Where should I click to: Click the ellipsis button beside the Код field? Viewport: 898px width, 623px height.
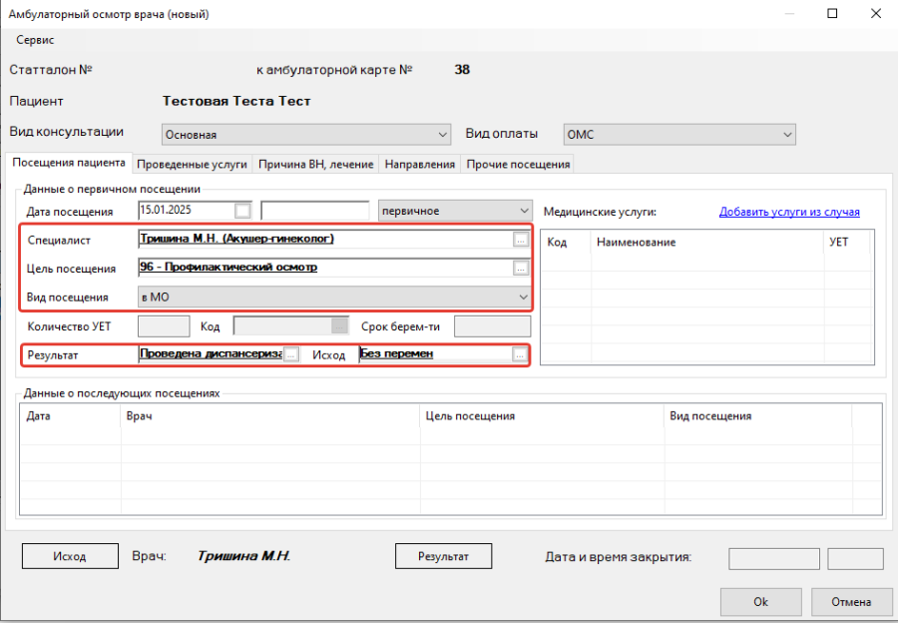pos(340,325)
